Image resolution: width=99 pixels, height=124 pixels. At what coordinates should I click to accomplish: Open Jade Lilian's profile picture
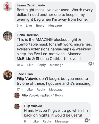click(x=7, y=75)
